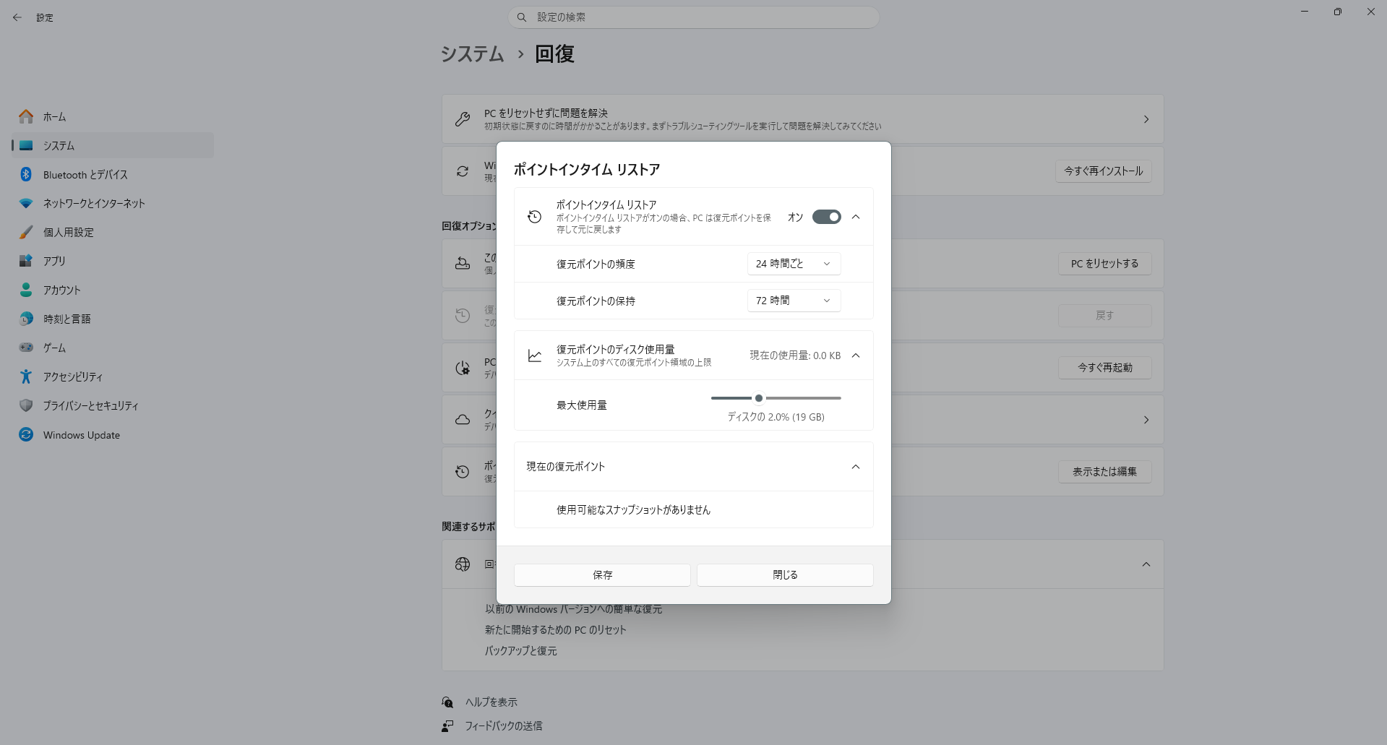The width and height of the screenshot is (1387, 745).
Task: Click 表示または編集 button
Action: [x=1105, y=472]
